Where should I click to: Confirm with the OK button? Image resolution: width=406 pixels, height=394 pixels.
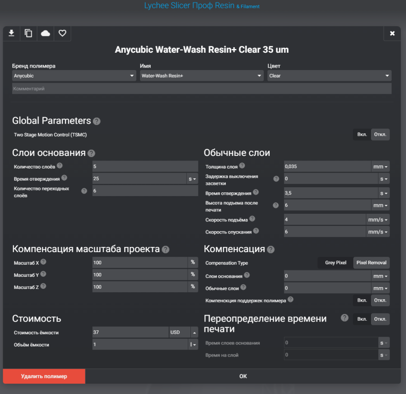click(243, 376)
